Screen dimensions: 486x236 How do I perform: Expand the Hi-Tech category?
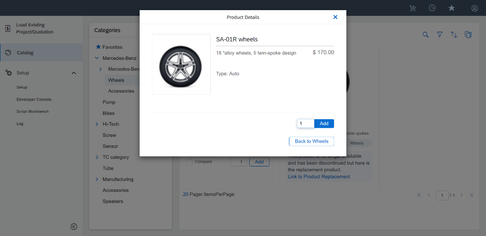click(x=97, y=124)
